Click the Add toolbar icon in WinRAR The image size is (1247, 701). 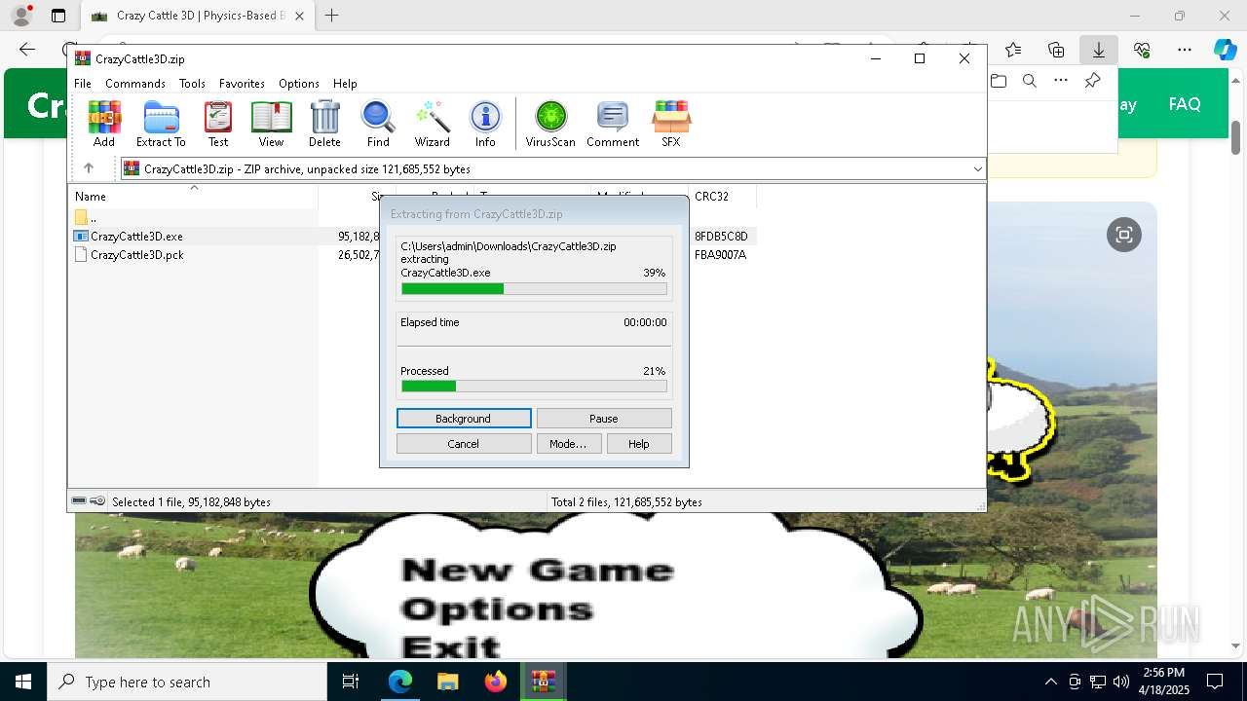click(x=104, y=124)
